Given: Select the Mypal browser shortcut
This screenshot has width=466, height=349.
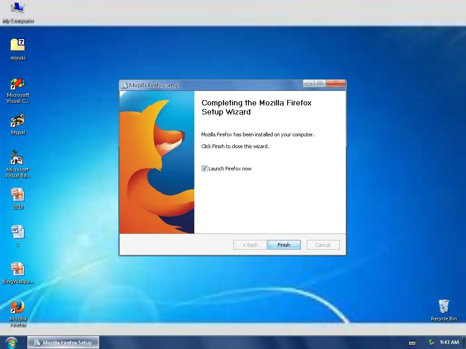Looking at the screenshot, I should click(18, 124).
